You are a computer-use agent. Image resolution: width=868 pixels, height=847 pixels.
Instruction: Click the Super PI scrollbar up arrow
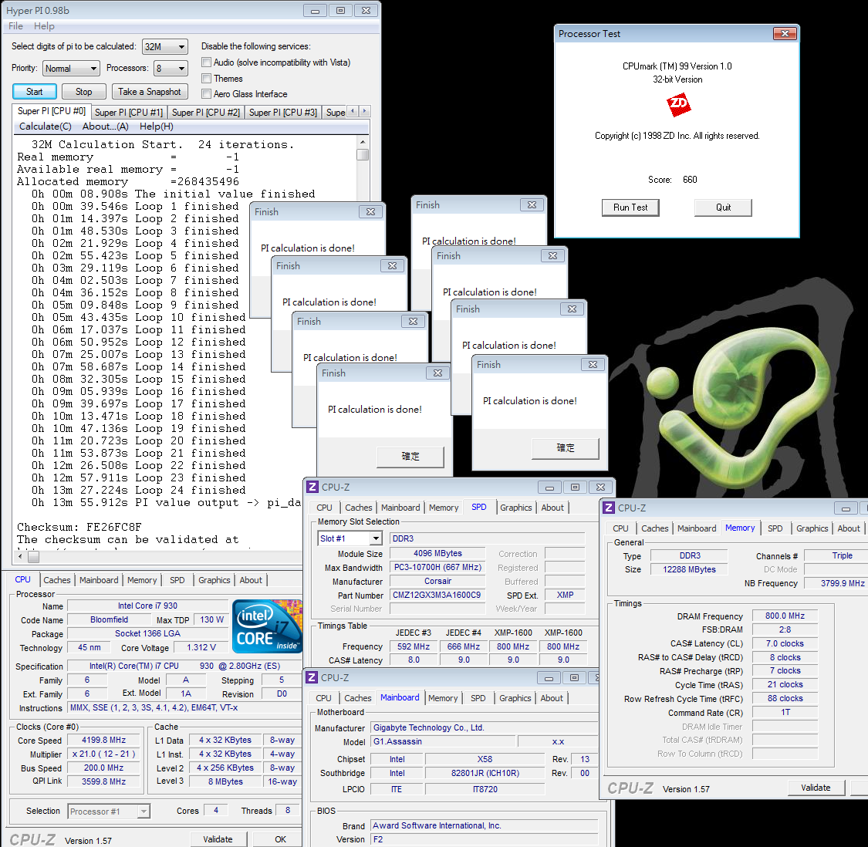pyautogui.click(x=363, y=142)
